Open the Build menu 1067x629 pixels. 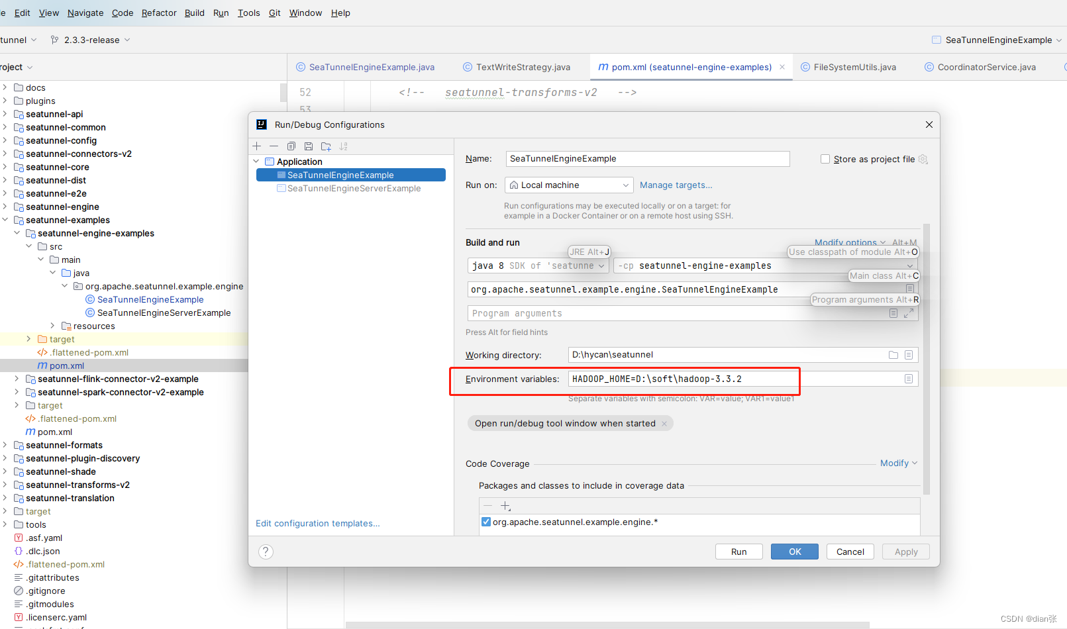195,13
